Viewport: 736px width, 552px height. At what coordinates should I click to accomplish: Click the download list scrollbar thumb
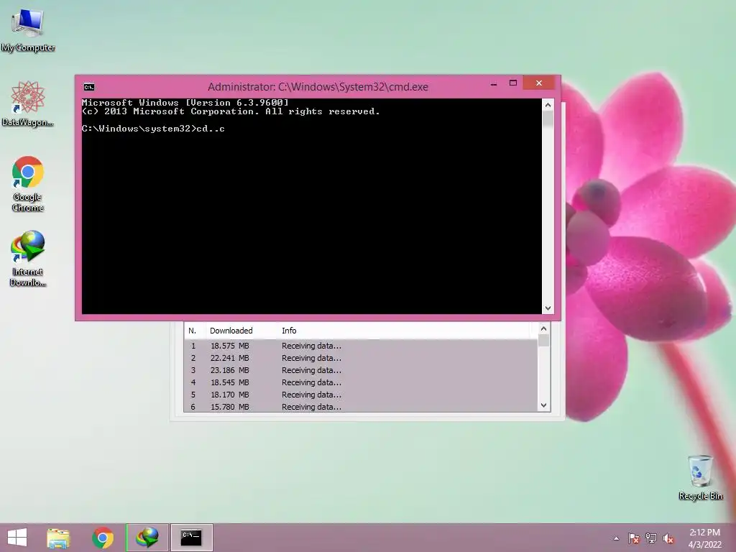[543, 340]
